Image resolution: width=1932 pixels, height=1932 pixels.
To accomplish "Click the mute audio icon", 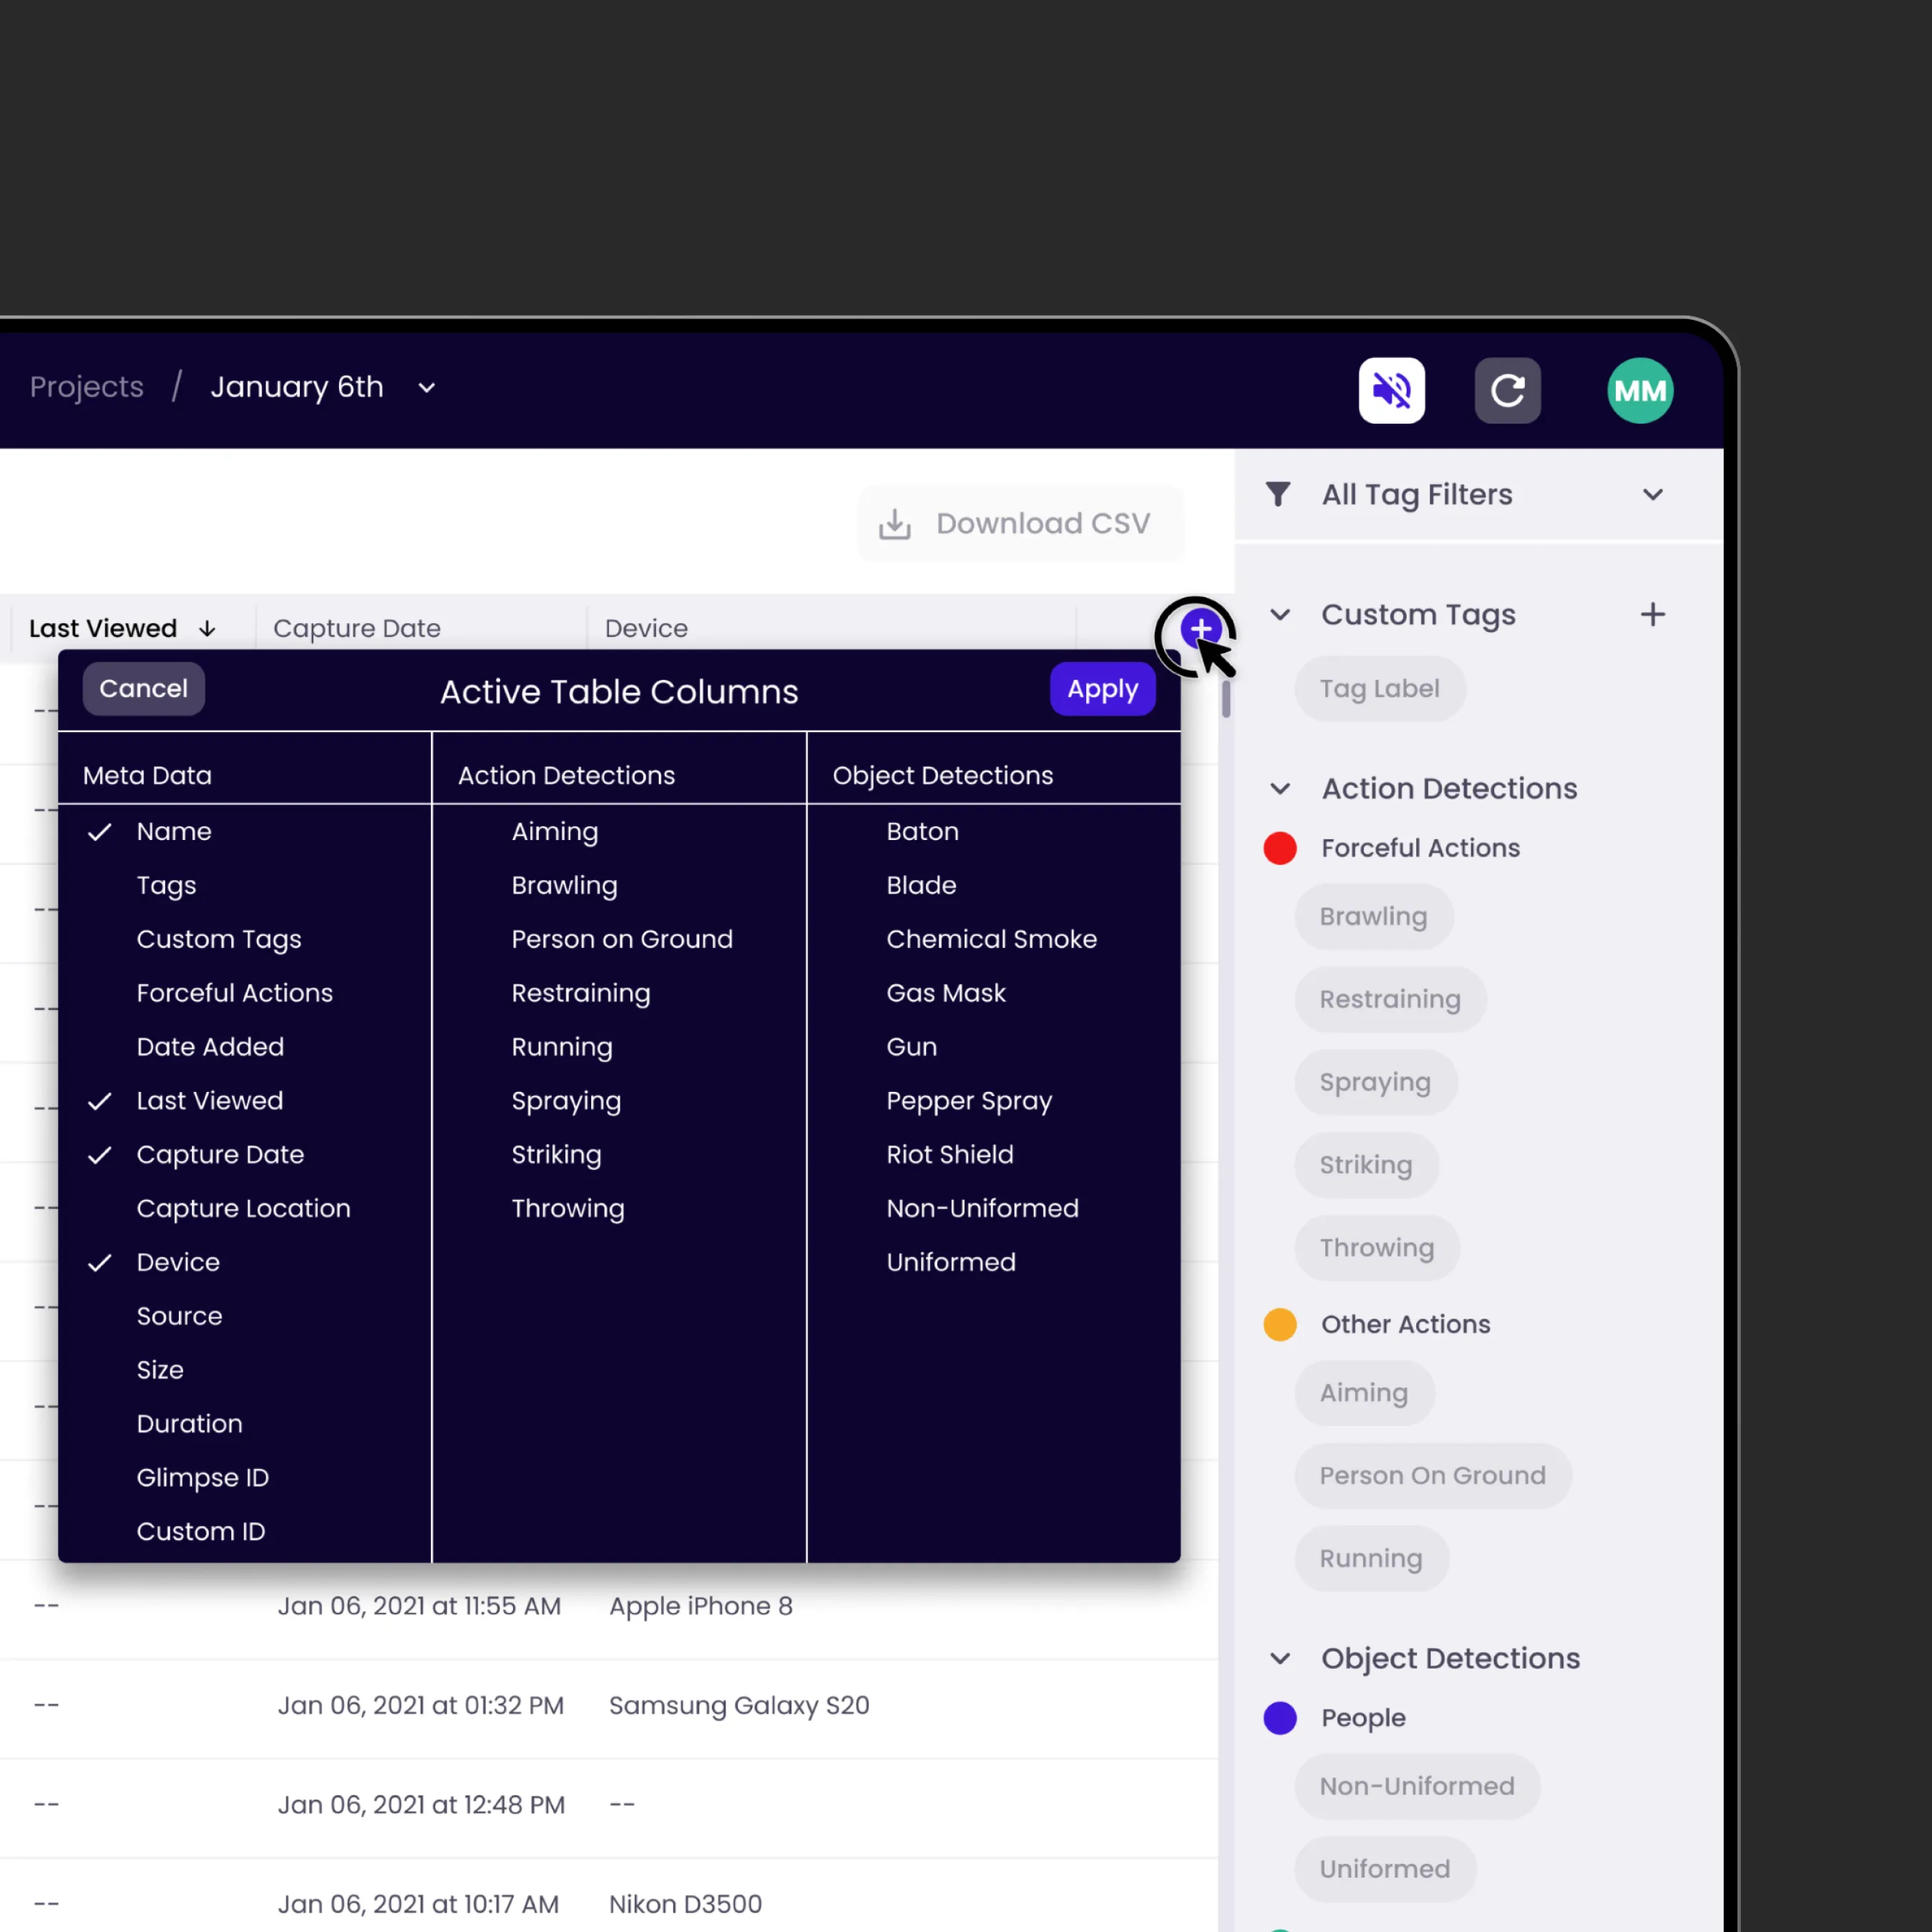I will 1391,390.
